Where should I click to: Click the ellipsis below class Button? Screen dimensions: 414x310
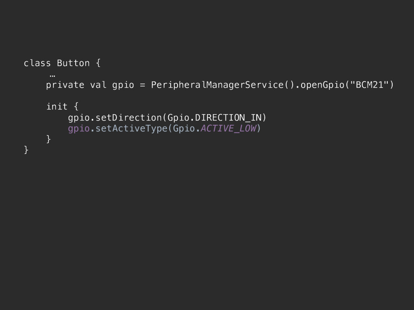pyautogui.click(x=52, y=76)
